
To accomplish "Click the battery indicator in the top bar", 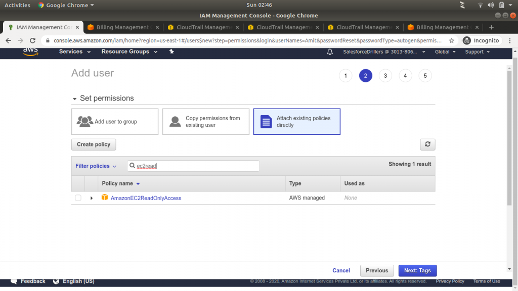I will (501, 5).
